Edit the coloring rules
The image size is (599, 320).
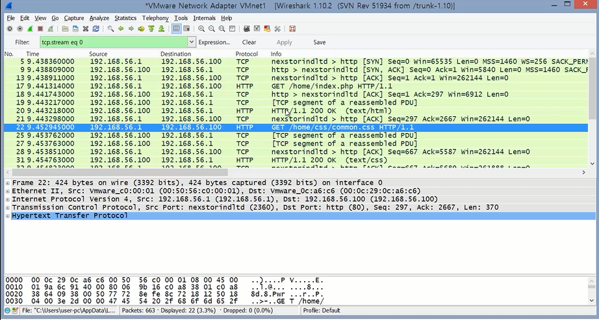coord(268,29)
